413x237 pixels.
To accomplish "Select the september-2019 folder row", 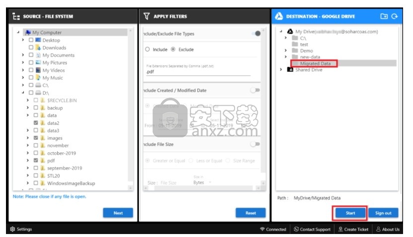I will click(x=65, y=168).
